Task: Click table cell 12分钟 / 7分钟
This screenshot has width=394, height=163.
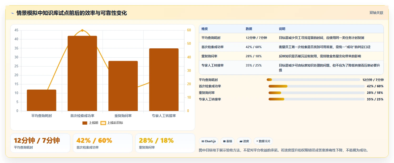Action: point(256,38)
